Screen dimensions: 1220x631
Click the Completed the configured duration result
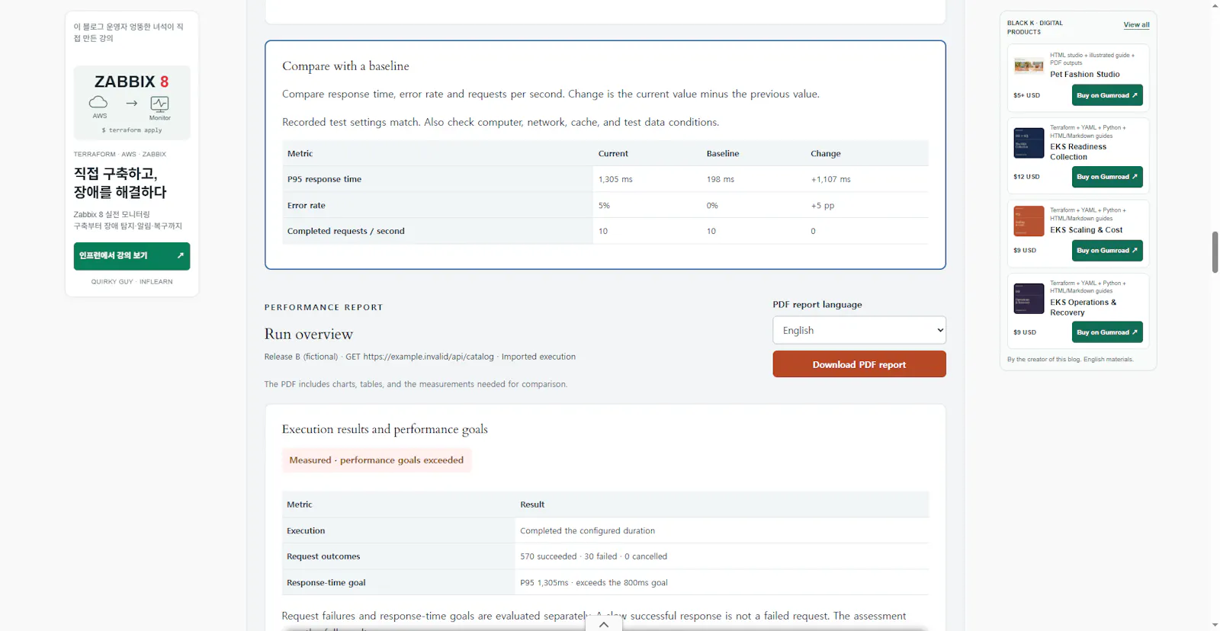point(587,531)
